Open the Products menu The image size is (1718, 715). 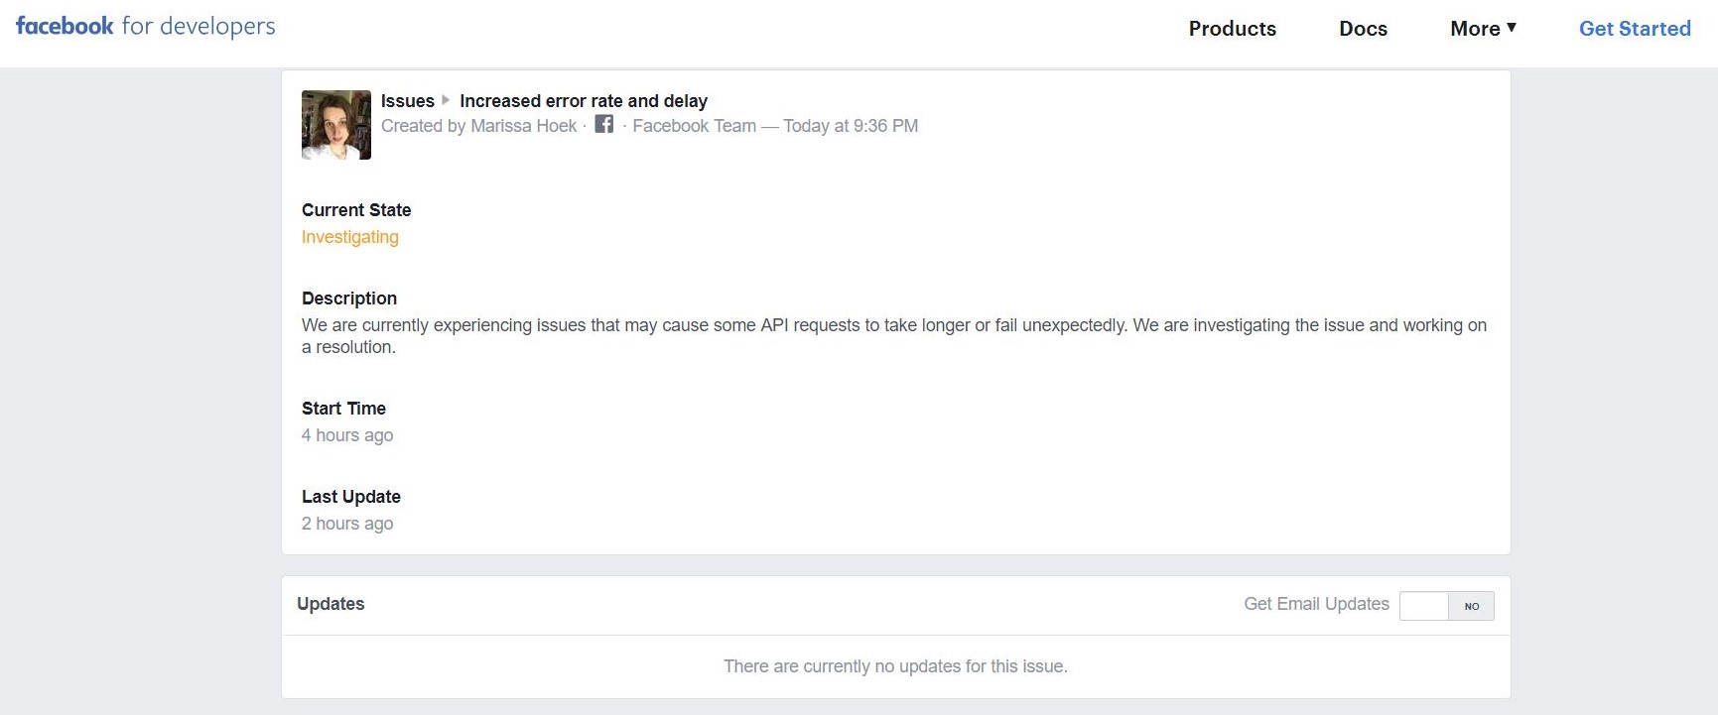[1232, 29]
